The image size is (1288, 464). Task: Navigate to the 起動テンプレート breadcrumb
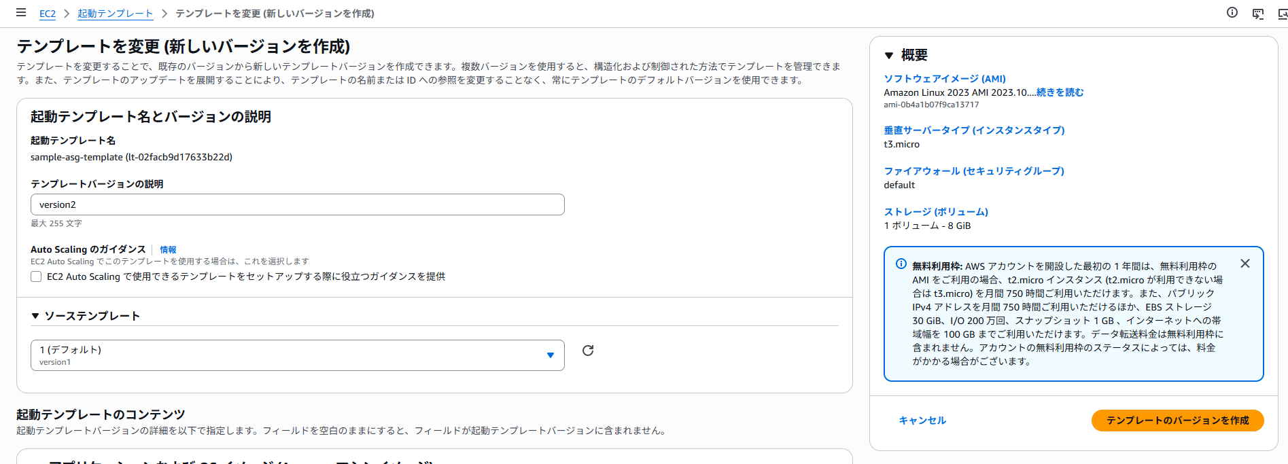point(115,14)
